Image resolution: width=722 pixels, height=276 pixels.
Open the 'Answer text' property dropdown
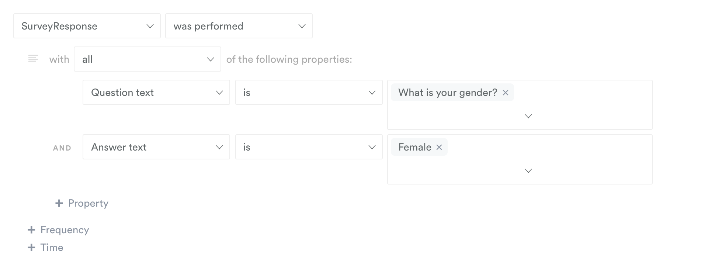coord(156,147)
